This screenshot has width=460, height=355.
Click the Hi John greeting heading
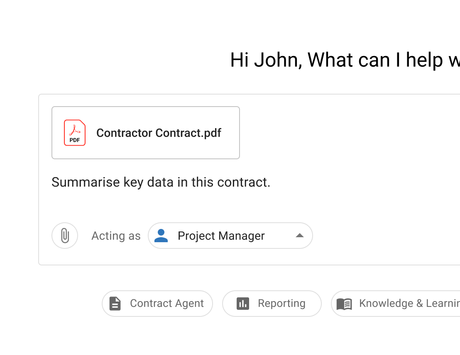tap(345, 60)
